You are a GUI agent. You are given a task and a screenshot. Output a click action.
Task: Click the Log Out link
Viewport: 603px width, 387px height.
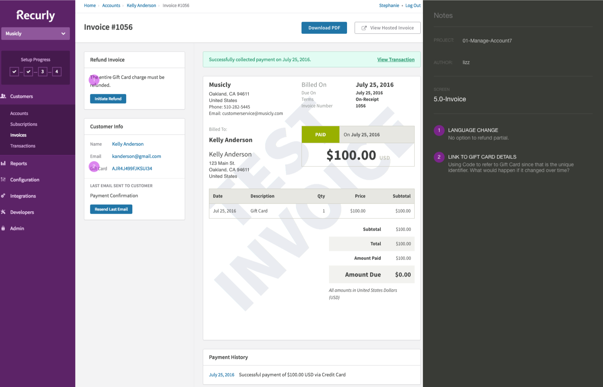click(x=413, y=5)
